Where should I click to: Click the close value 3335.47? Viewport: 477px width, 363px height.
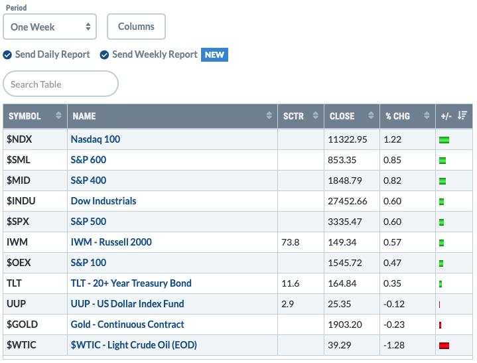pos(345,222)
